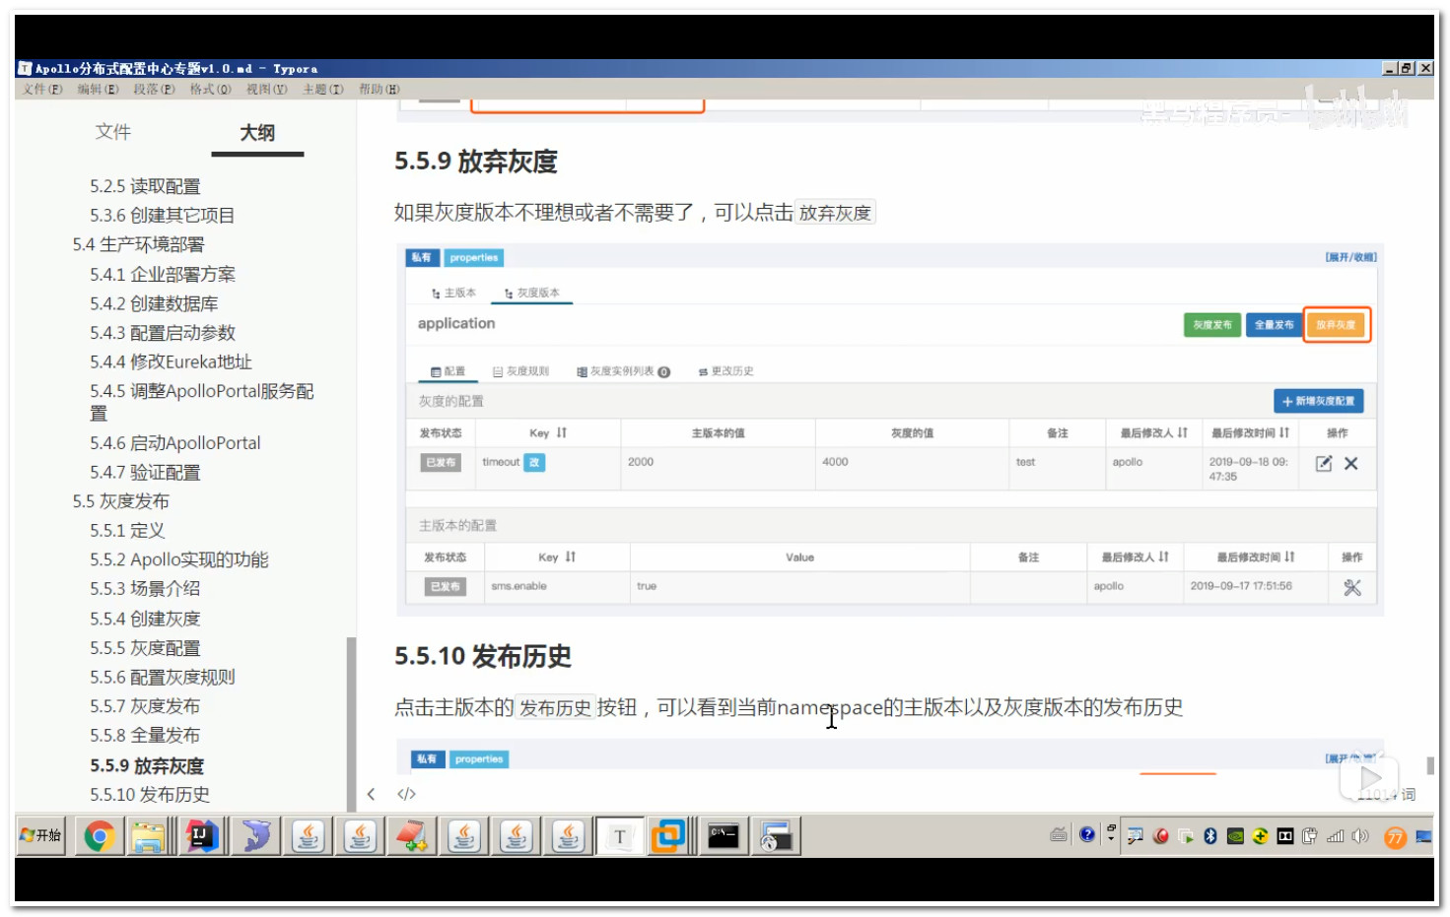Open the 主题(T) menu
The width and height of the screenshot is (1450, 917).
(x=323, y=89)
